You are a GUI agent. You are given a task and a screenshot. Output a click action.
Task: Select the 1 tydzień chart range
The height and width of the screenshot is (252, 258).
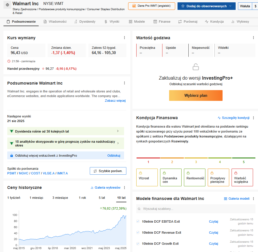[x=14, y=198]
